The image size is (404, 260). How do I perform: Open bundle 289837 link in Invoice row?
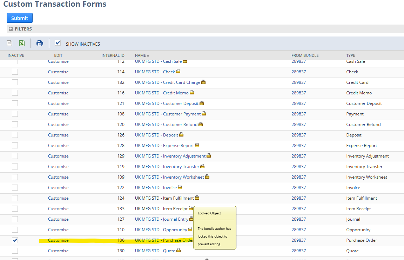point(299,188)
